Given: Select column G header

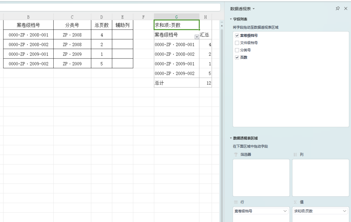Looking at the screenshot, I should coord(176,17).
